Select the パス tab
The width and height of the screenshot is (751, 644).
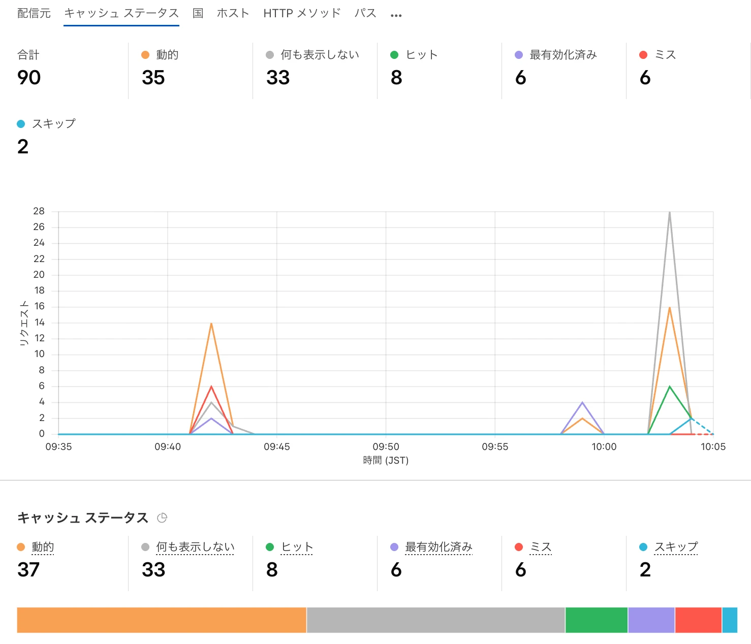click(x=365, y=13)
